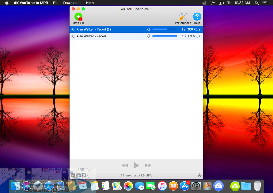Image resolution: width=273 pixels, height=193 pixels.
Task: Click the Vimeo share icon
Action: (x=84, y=176)
